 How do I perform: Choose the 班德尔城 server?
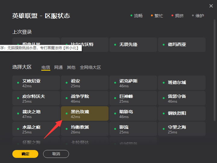182,83
